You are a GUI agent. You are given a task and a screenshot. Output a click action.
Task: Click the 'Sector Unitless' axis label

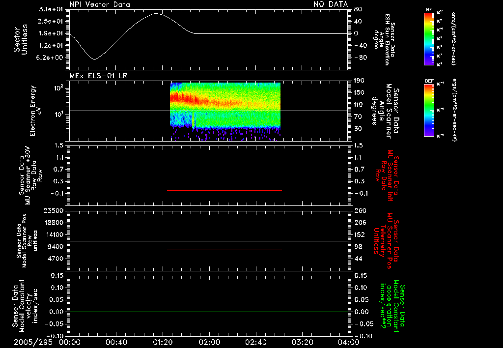click(21, 39)
